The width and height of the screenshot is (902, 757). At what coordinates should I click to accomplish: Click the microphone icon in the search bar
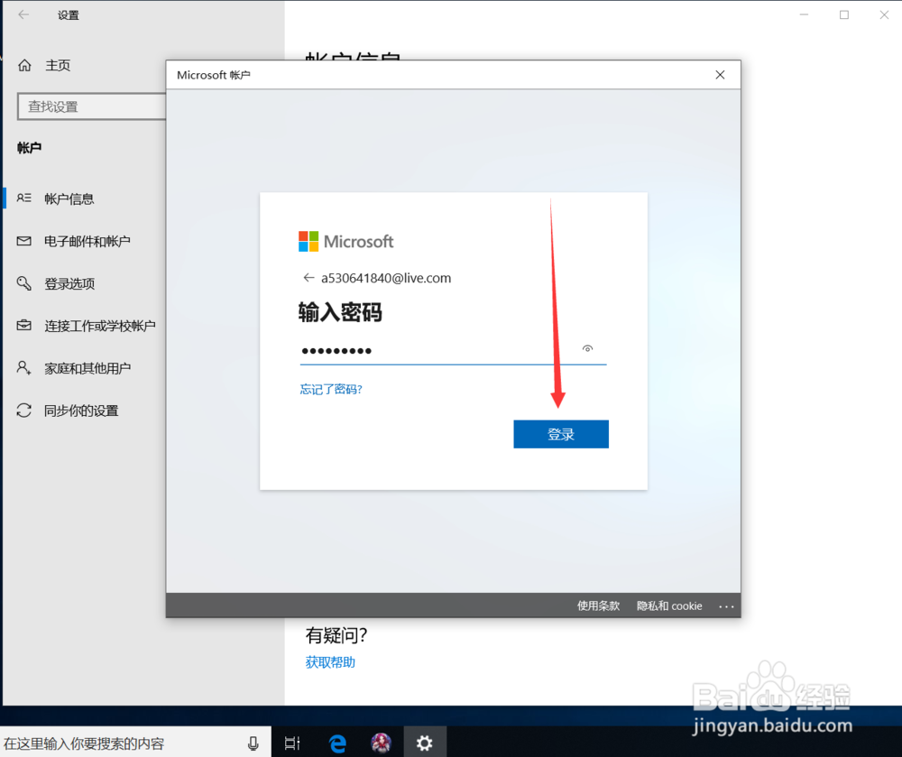tap(253, 743)
